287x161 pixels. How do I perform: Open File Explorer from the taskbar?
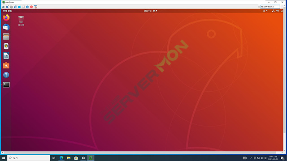[x=69, y=158]
